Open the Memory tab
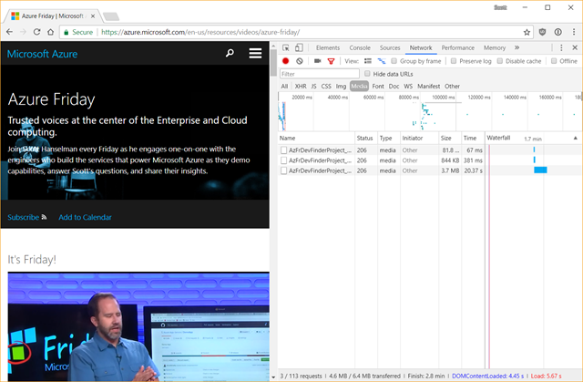This screenshot has height=382, width=583. click(495, 47)
